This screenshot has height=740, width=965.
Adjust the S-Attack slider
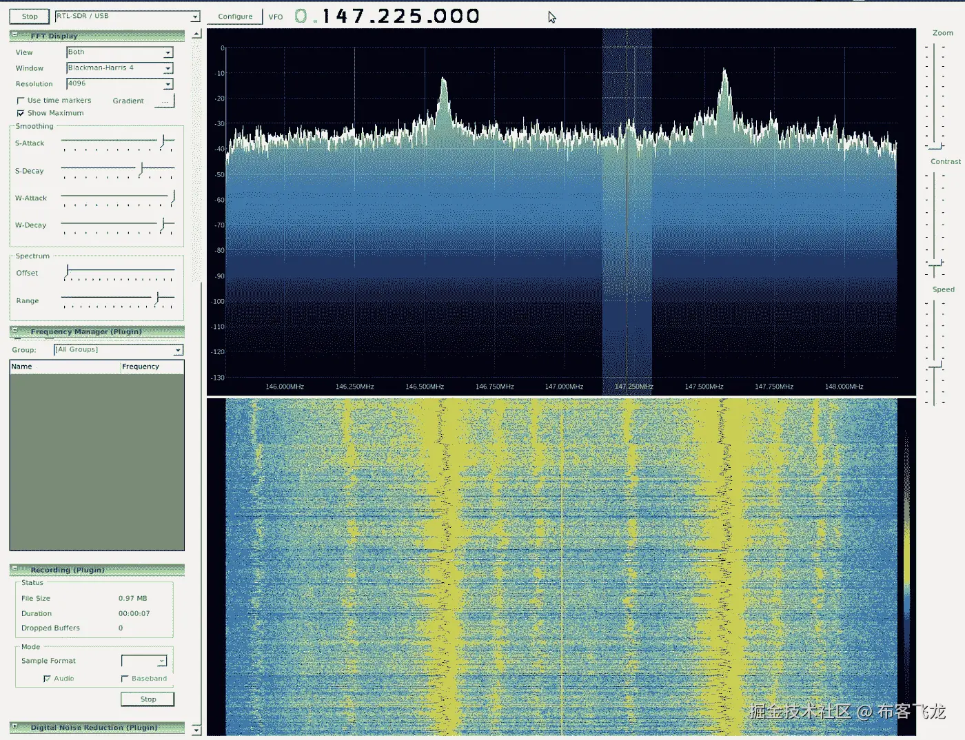[118, 143]
